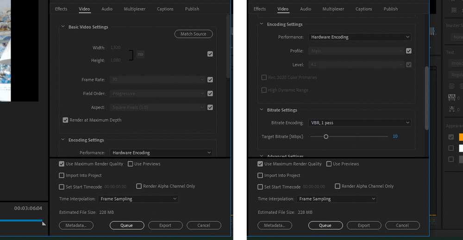Check Render Alpha Channel Only in Basic Video Settings dialog

[x=139, y=186]
